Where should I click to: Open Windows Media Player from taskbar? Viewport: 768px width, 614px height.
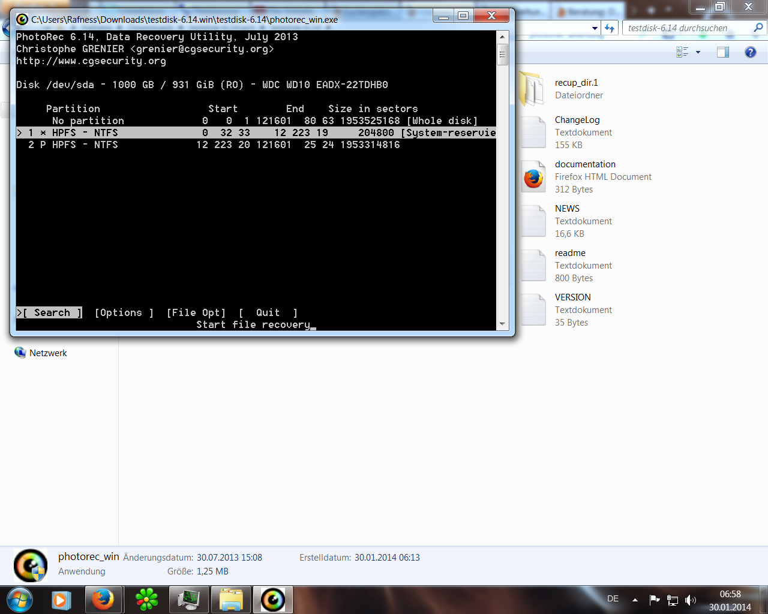coord(61,600)
